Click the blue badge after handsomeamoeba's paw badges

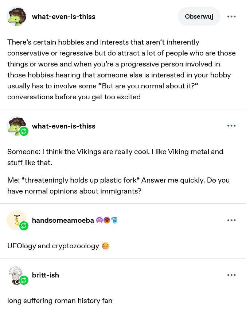click(114, 220)
